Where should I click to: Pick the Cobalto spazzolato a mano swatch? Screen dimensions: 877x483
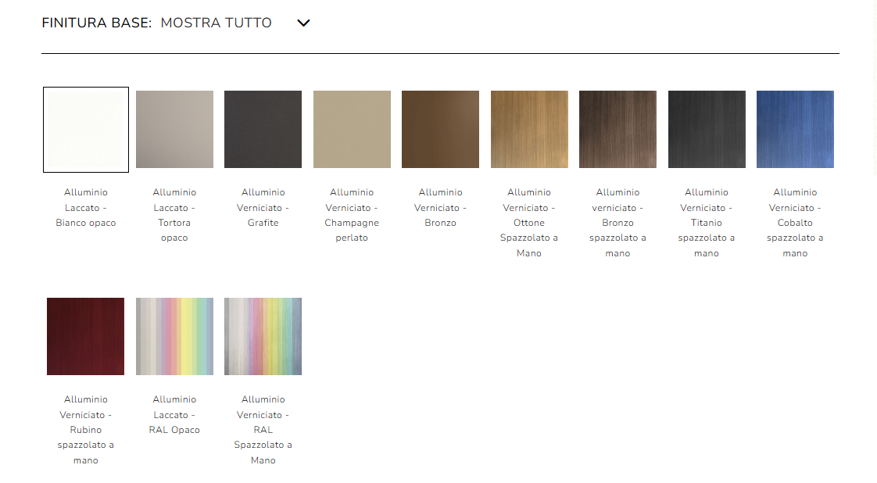(x=795, y=129)
